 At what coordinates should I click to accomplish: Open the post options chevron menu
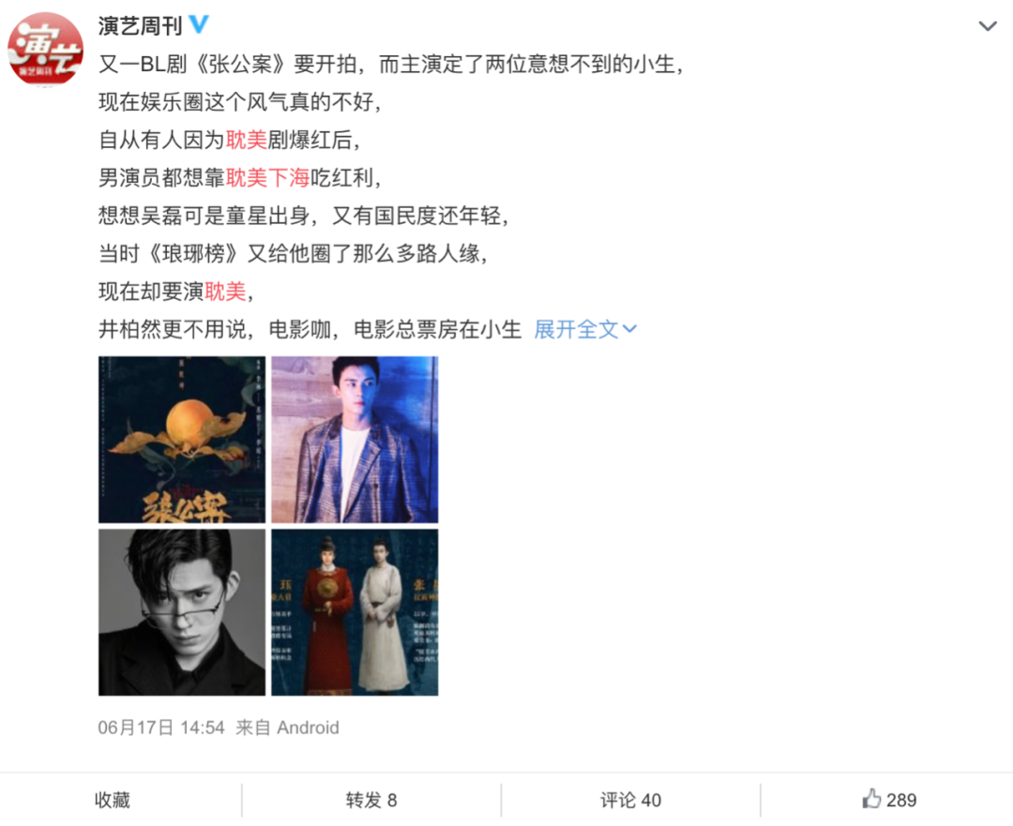[987, 26]
